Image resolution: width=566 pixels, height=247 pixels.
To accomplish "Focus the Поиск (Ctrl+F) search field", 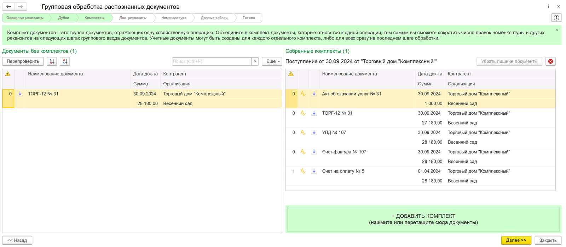I will [x=212, y=61].
